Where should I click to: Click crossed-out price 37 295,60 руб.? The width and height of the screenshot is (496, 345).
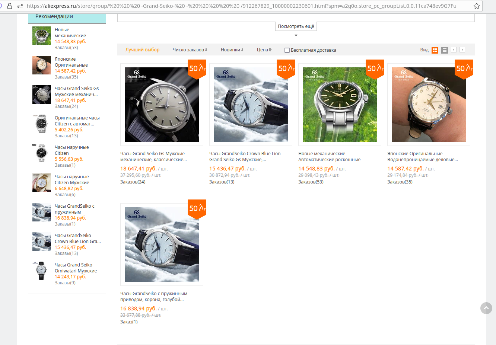(x=141, y=175)
